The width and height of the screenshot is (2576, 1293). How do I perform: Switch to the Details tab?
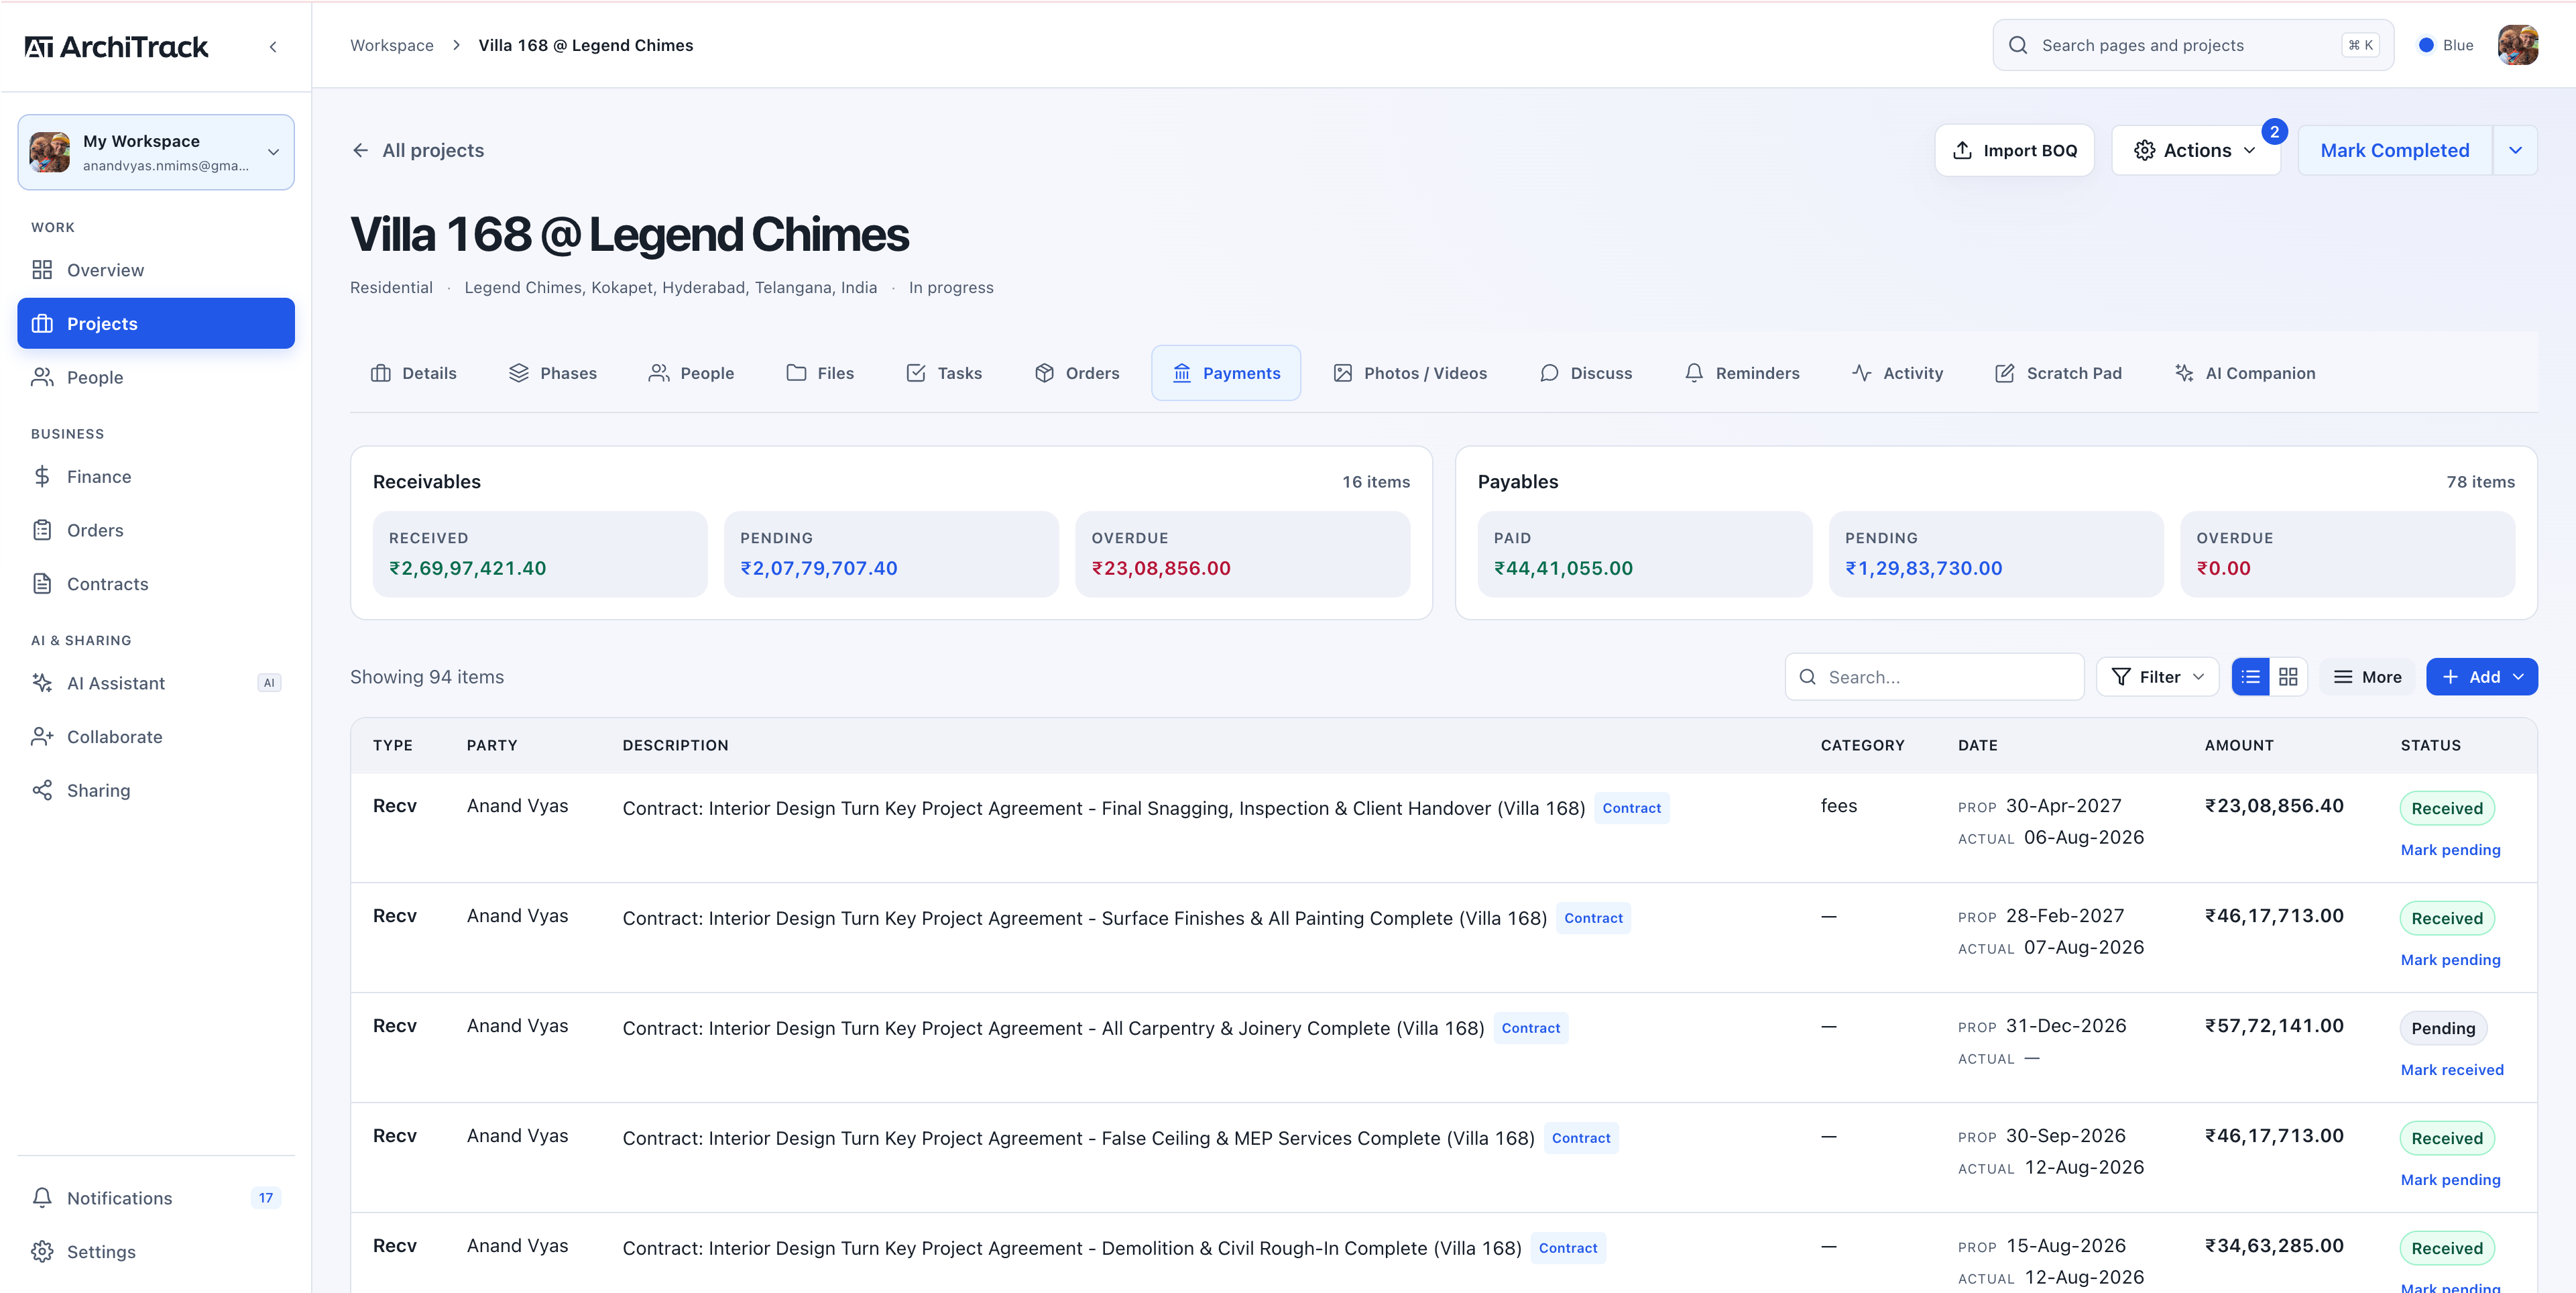[414, 373]
